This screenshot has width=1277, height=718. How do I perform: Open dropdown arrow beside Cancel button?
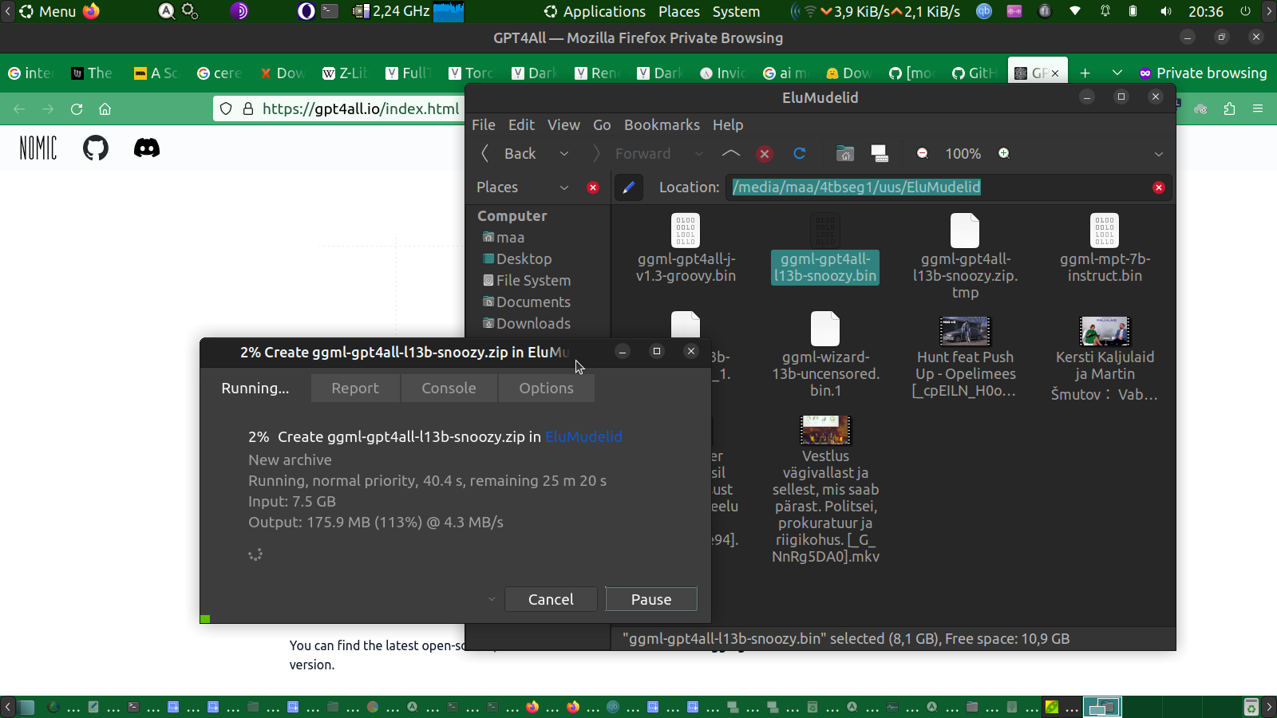tap(492, 599)
